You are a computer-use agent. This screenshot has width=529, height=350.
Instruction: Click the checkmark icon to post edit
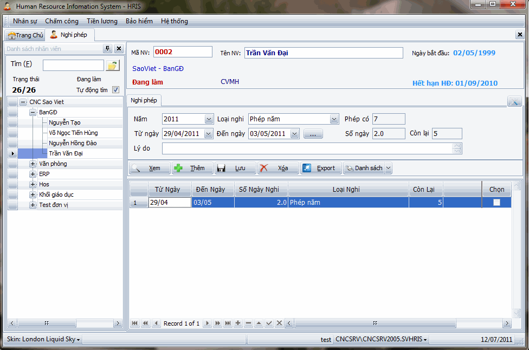click(x=269, y=323)
